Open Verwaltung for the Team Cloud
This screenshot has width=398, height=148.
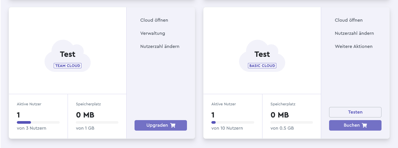pyautogui.click(x=153, y=33)
